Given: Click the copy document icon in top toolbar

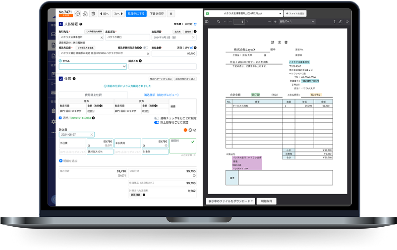Looking at the screenshot, I should coord(85,14).
